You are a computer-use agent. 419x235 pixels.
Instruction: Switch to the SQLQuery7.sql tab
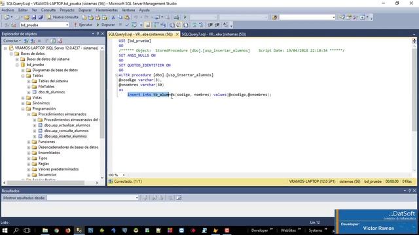(214, 35)
